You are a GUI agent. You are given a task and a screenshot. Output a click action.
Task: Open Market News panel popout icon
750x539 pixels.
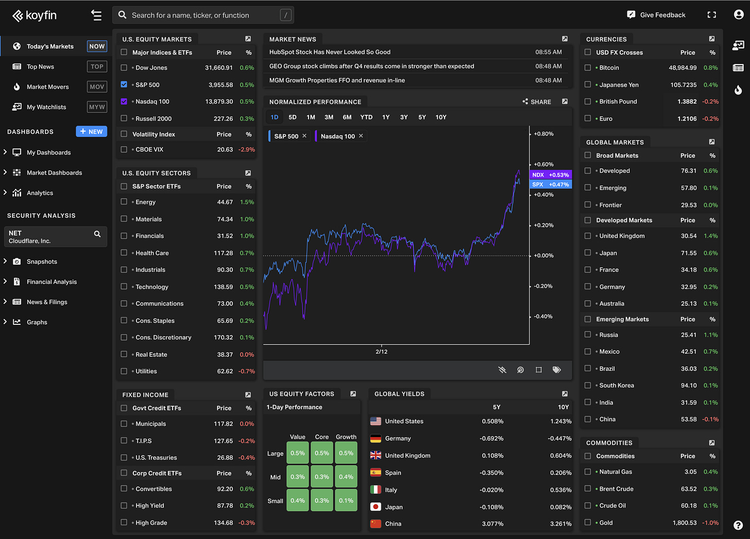pyautogui.click(x=565, y=39)
